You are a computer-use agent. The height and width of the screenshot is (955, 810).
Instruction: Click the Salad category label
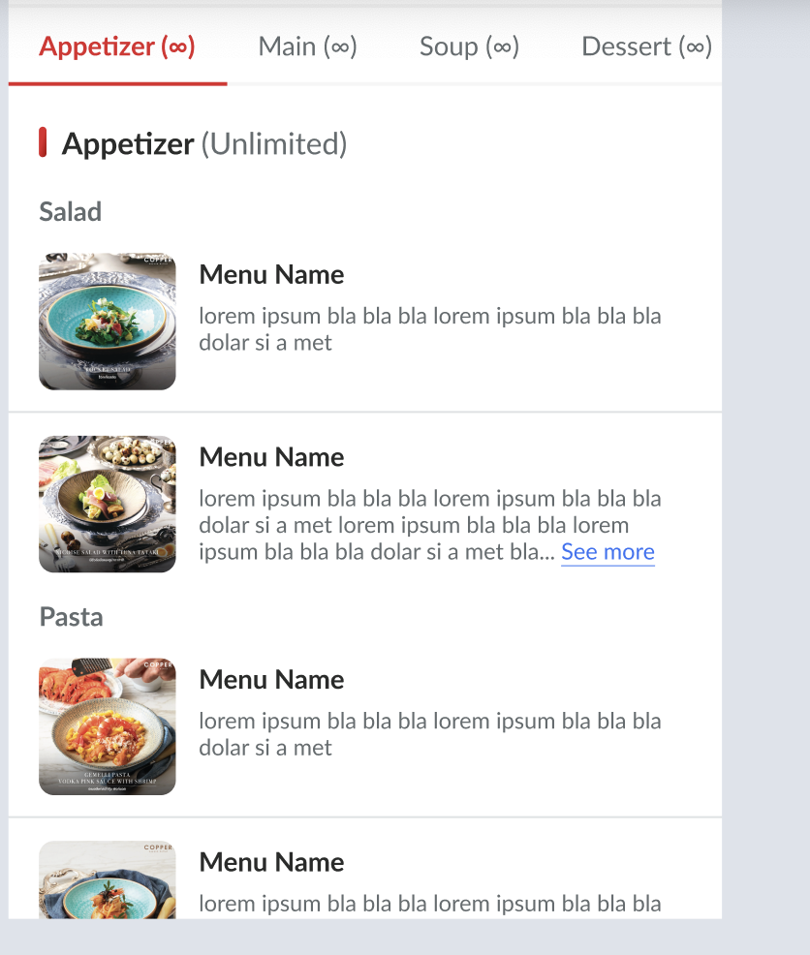(71, 212)
